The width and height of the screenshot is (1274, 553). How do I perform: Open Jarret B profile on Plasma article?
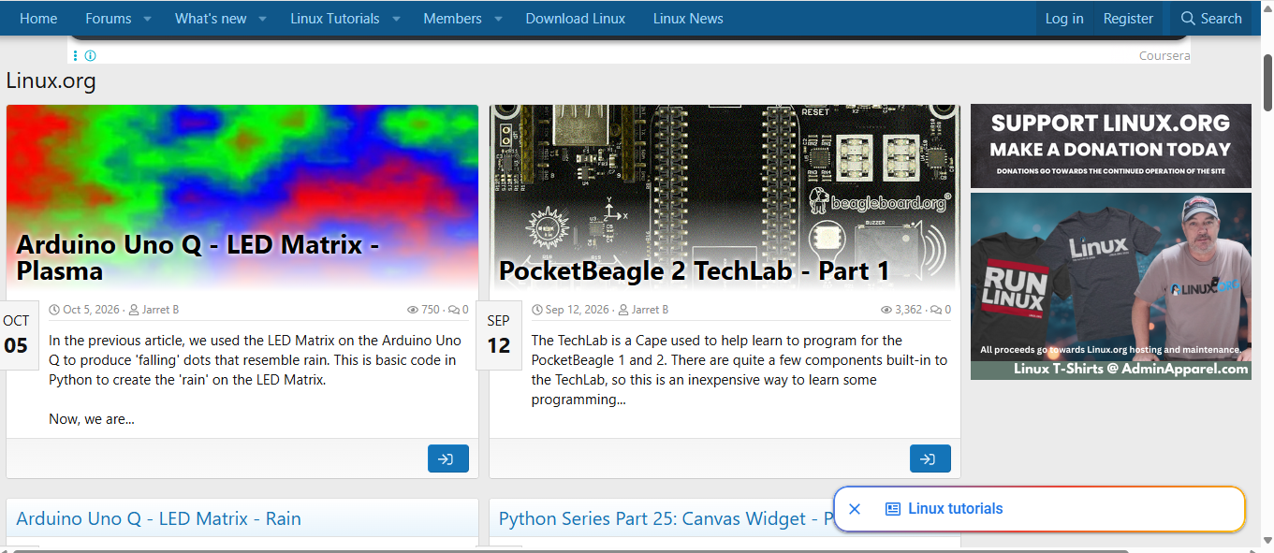click(x=160, y=310)
